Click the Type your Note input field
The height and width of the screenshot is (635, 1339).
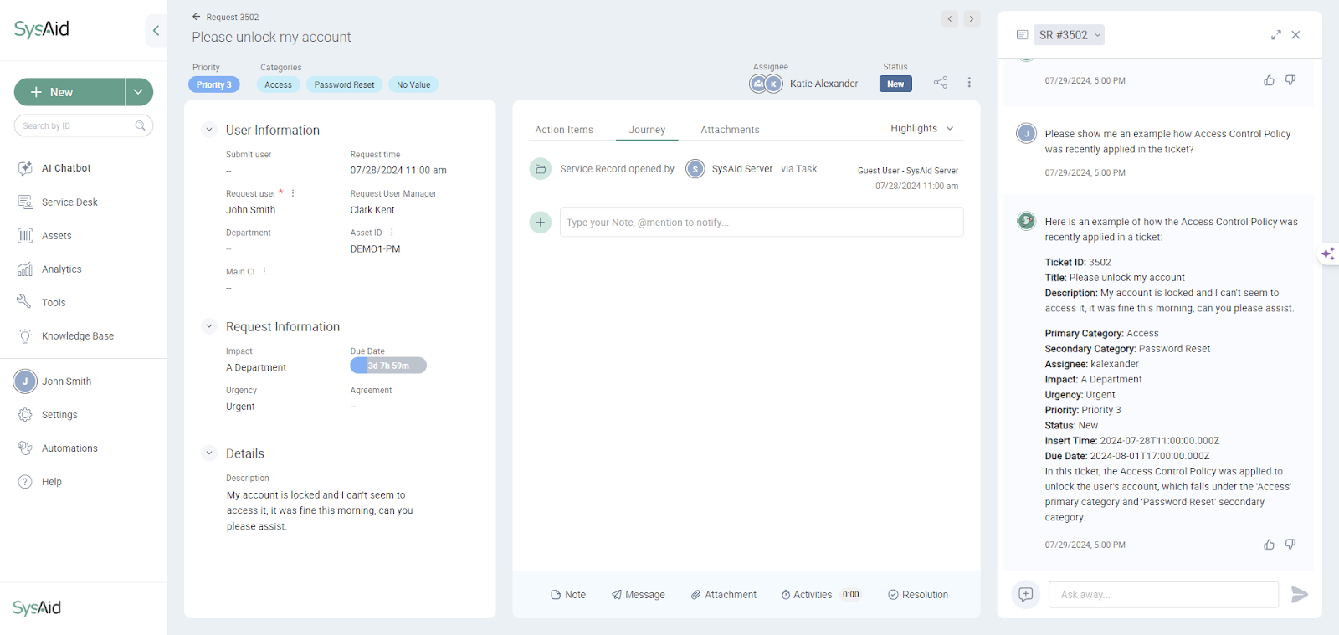pos(762,223)
